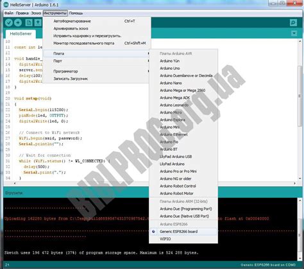Select Arduino Due (Programming Port)
The height and width of the screenshot is (269, 304).
pos(183,209)
